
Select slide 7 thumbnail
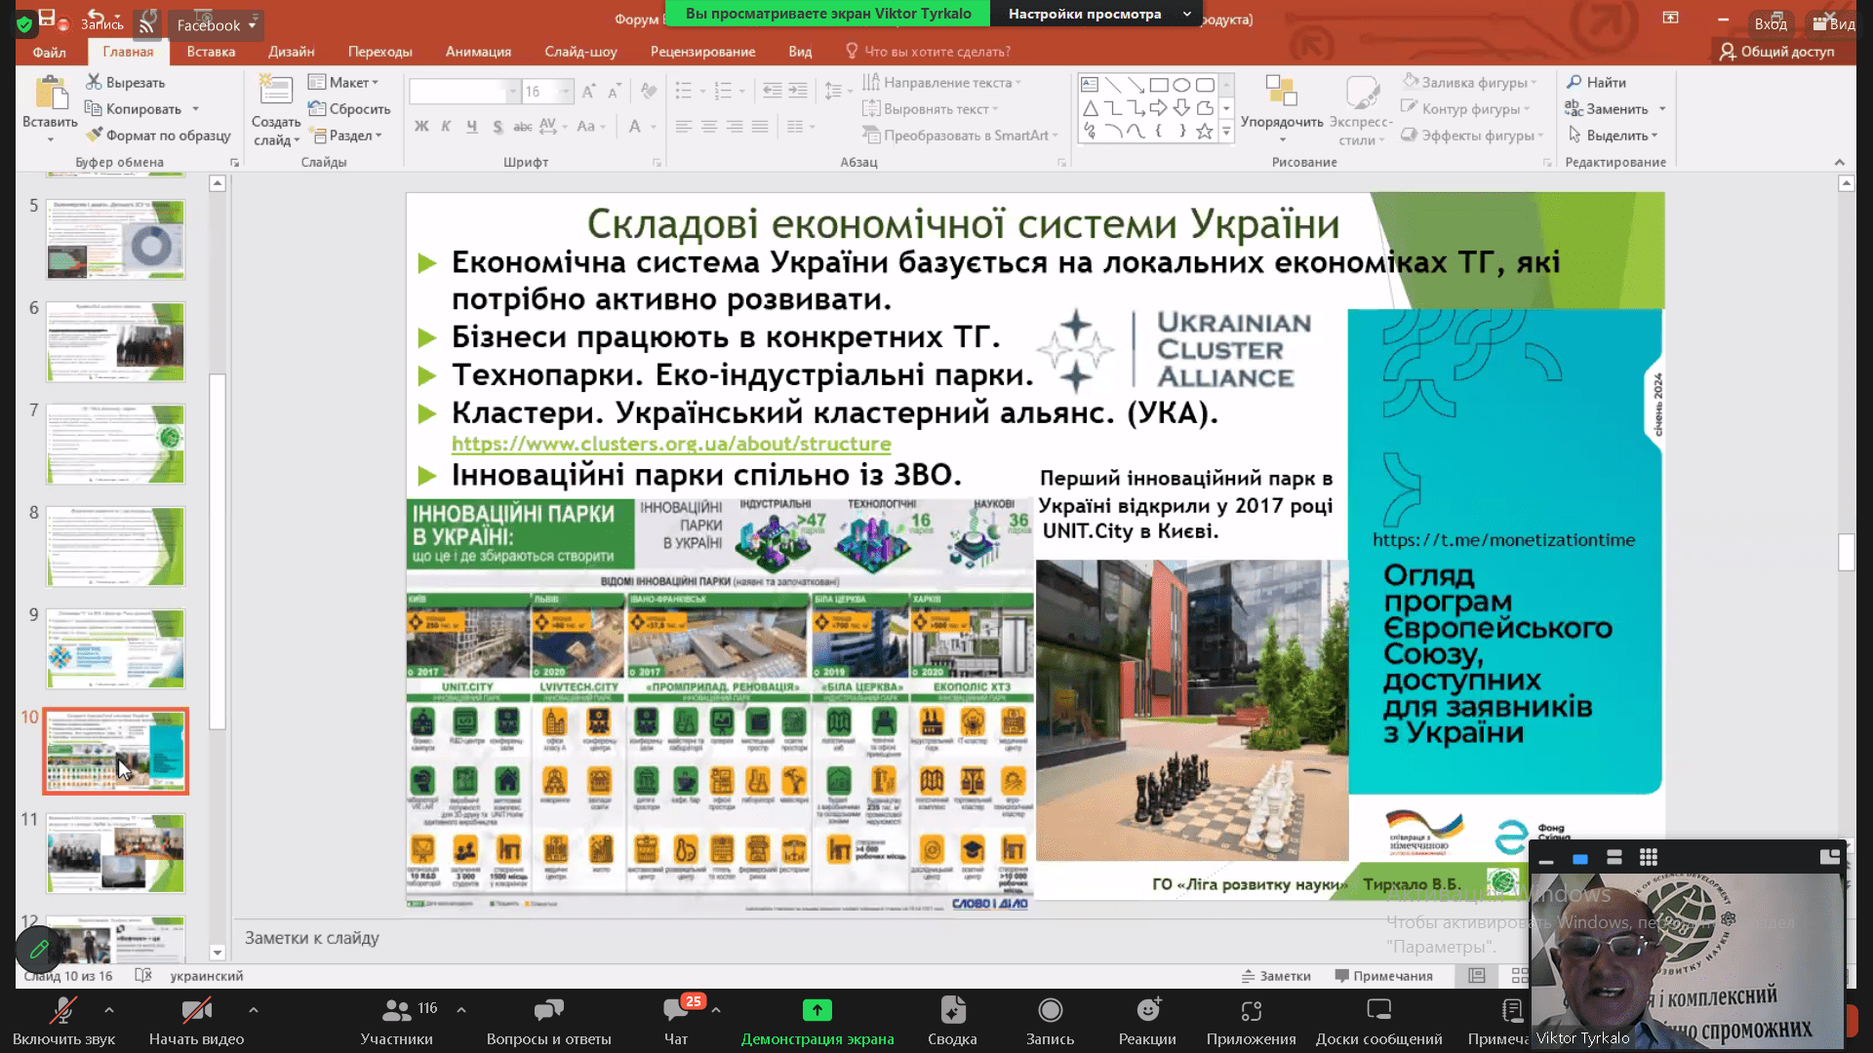[x=115, y=444]
